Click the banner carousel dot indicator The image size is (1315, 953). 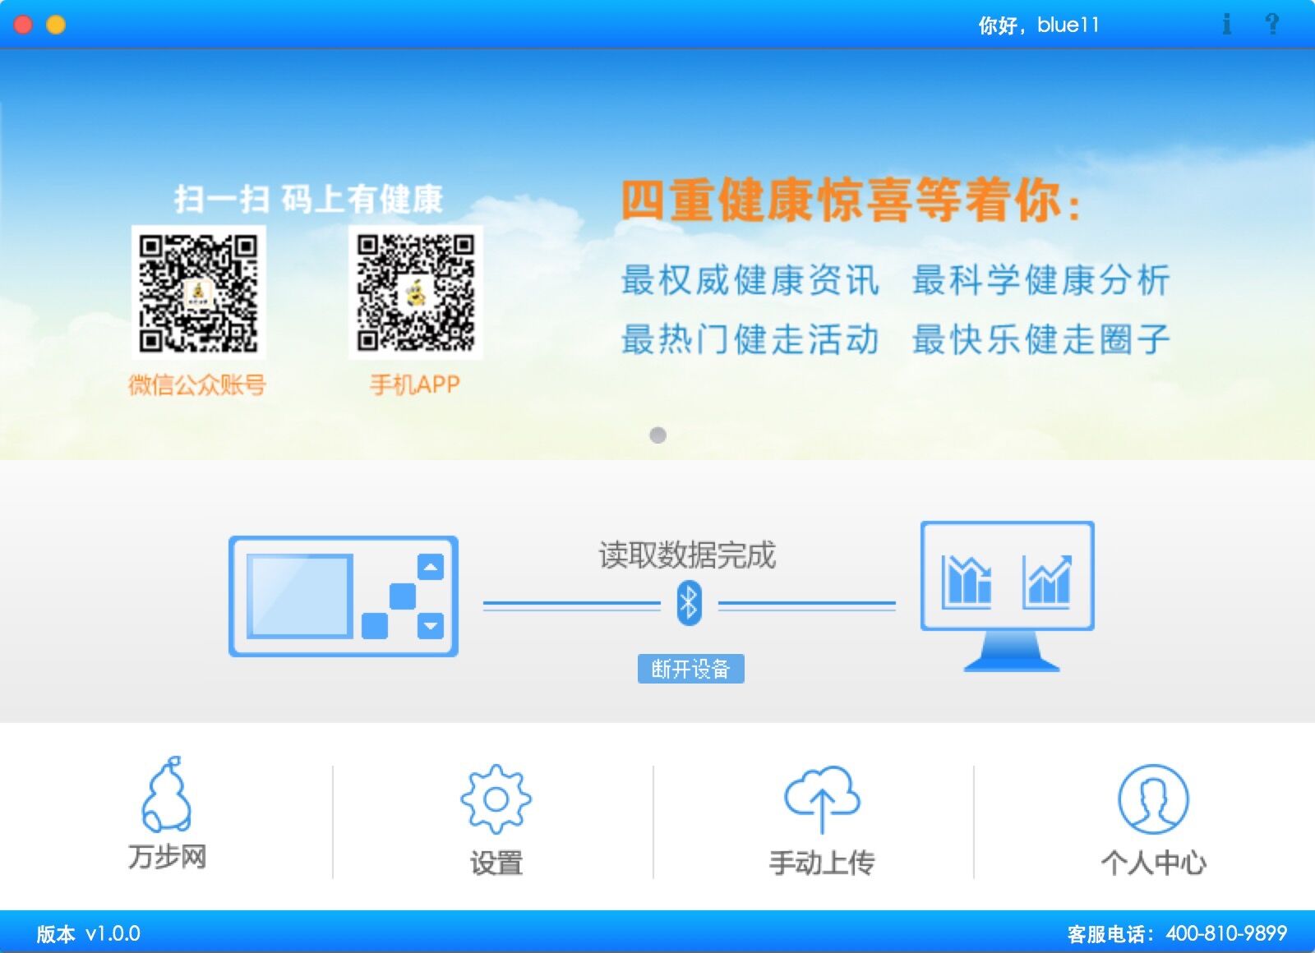[657, 435]
